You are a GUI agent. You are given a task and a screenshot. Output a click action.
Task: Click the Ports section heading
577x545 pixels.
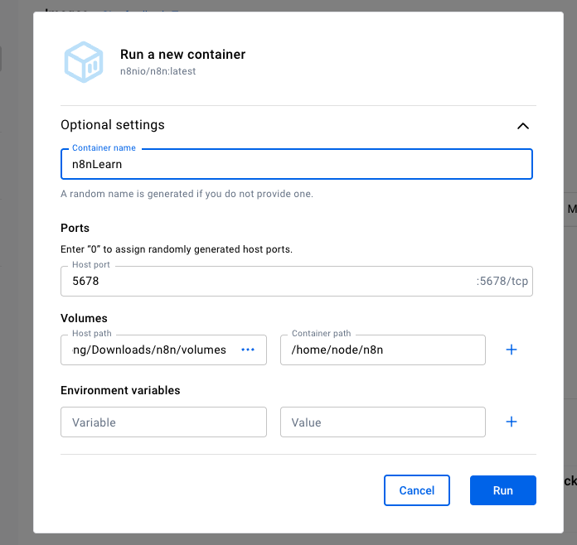(75, 228)
